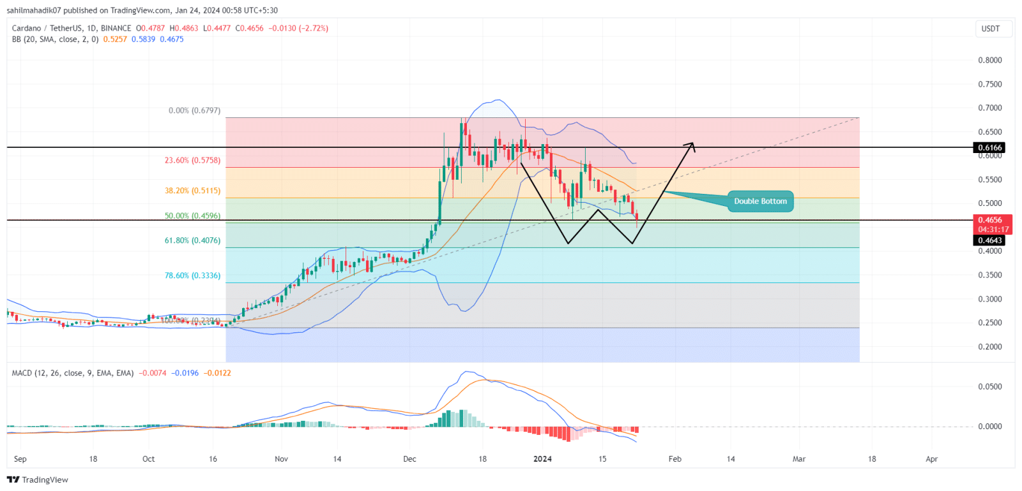Click the BB (20, SMA, close, 2, 0) indicator label
Screen dimensions: 1022x491
(55, 39)
